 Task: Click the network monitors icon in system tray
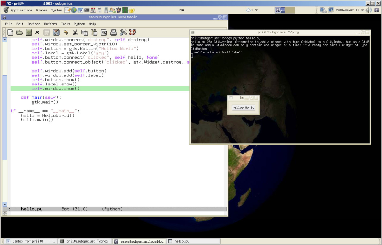click(330, 10)
